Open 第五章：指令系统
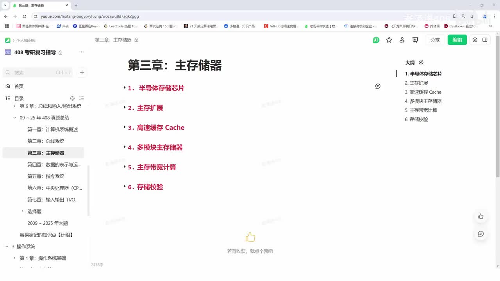The image size is (500, 281). (46, 176)
